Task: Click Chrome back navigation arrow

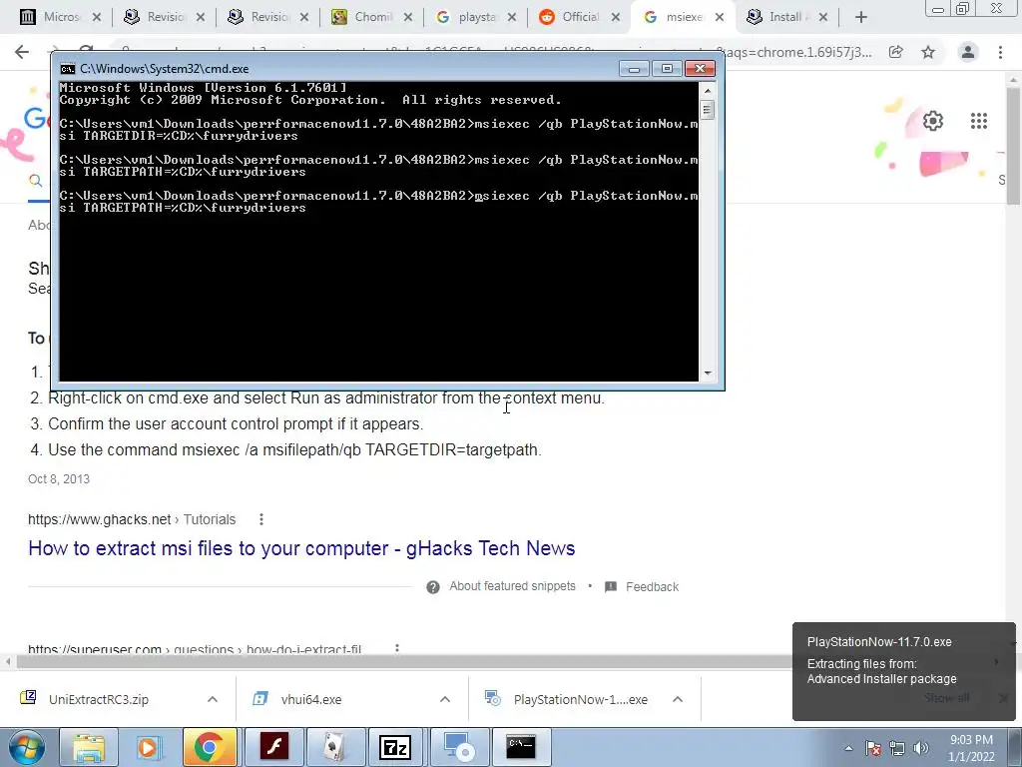Action: pos(22,52)
